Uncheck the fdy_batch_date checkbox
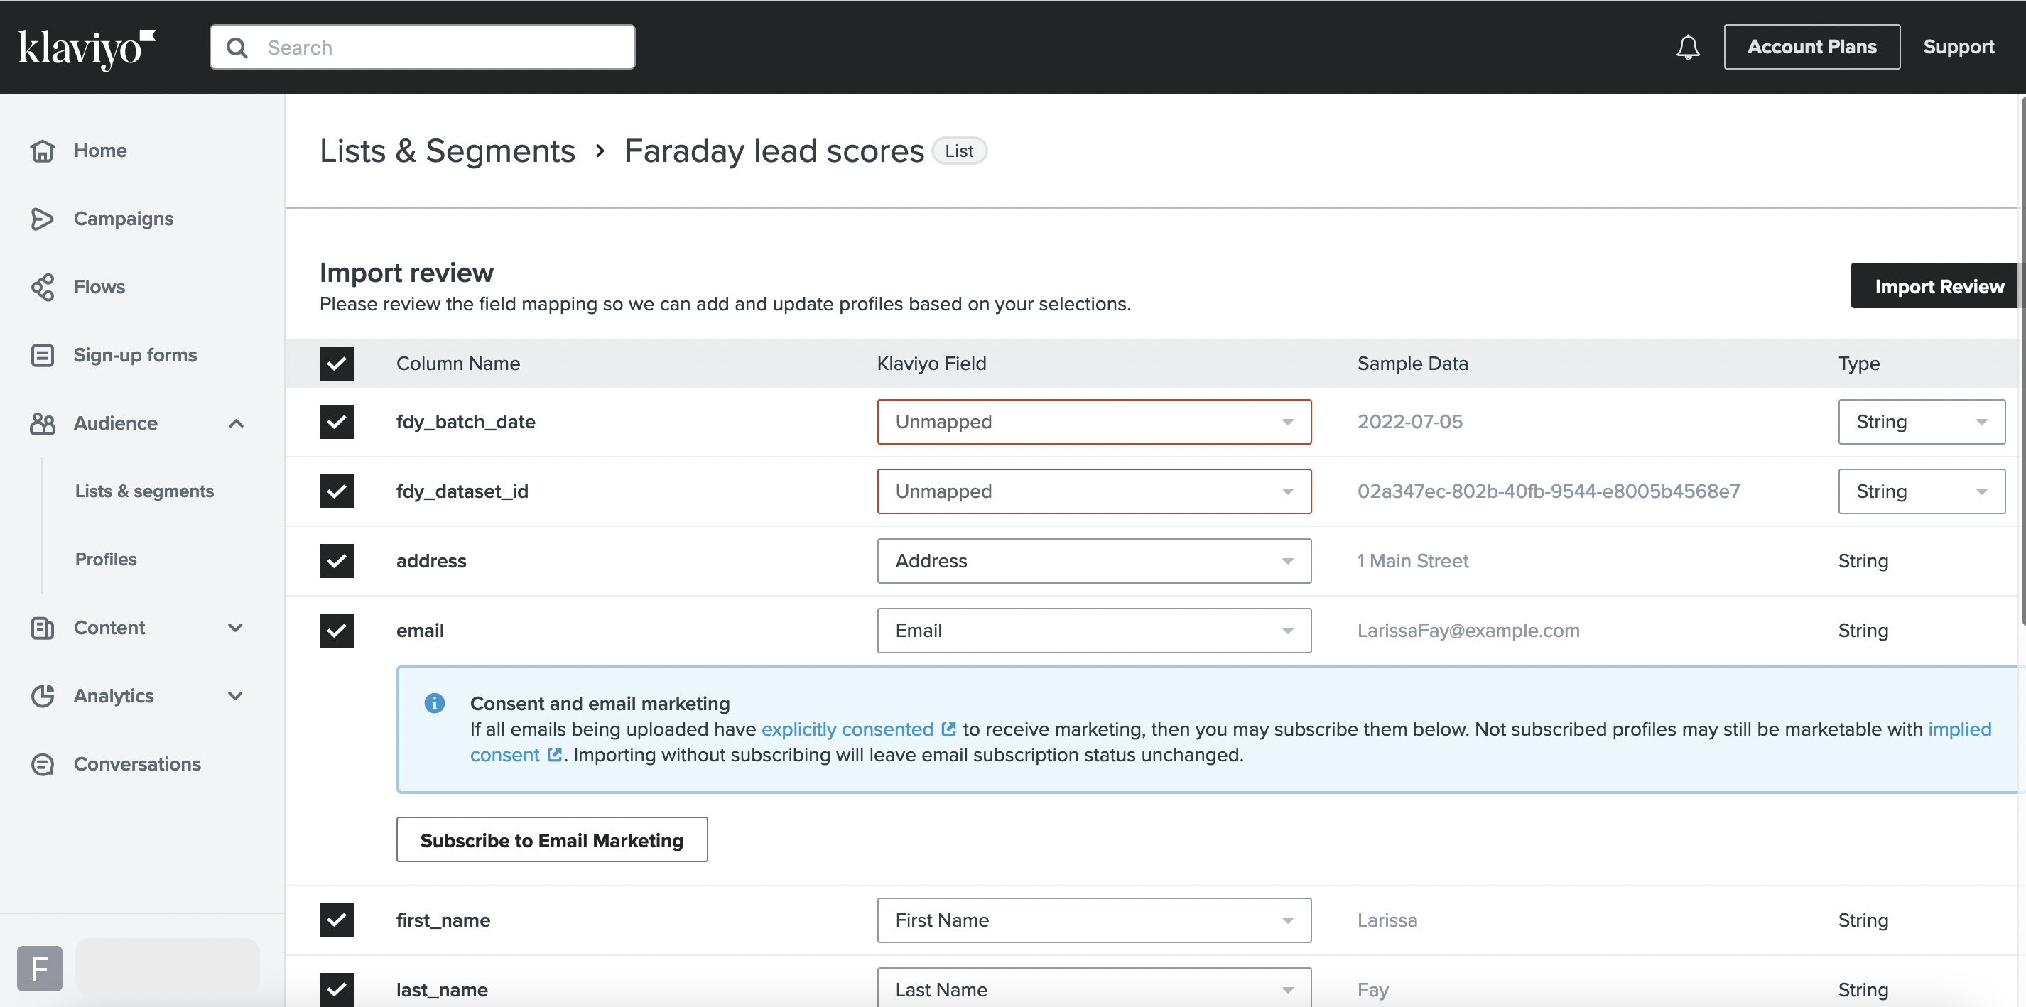This screenshot has height=1007, width=2026. [337, 421]
